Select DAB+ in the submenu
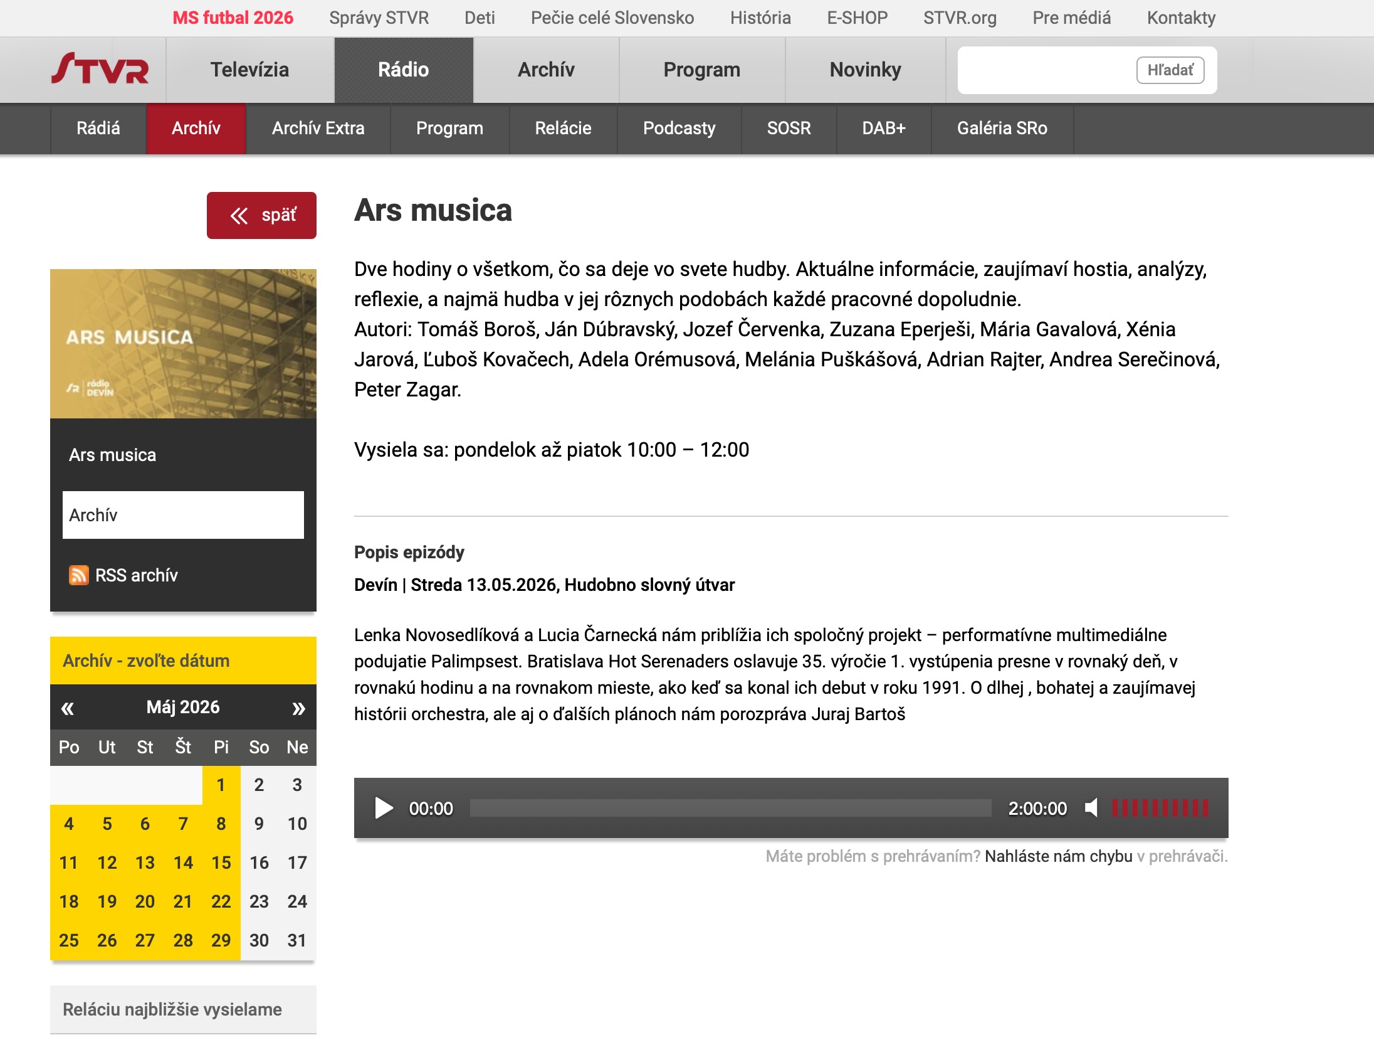The width and height of the screenshot is (1374, 1040). tap(884, 129)
